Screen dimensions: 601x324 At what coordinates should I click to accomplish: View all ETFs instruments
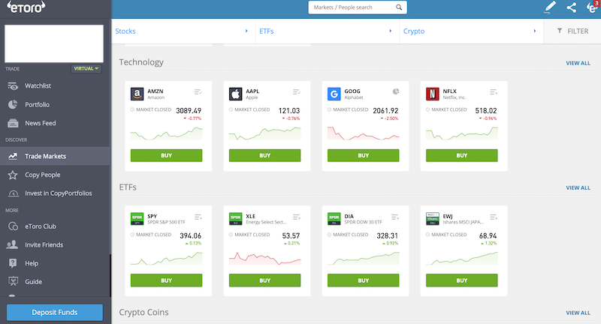[578, 187]
